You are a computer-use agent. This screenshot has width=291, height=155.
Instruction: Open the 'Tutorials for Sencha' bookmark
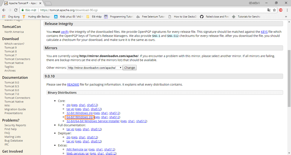point(246,16)
